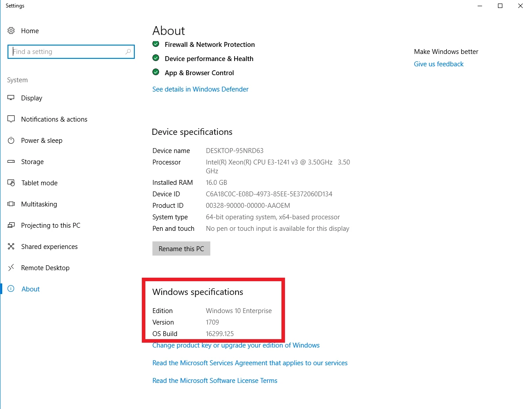This screenshot has width=528, height=409.
Task: Open Microsoft Software License Terms link
Action: pyautogui.click(x=215, y=380)
